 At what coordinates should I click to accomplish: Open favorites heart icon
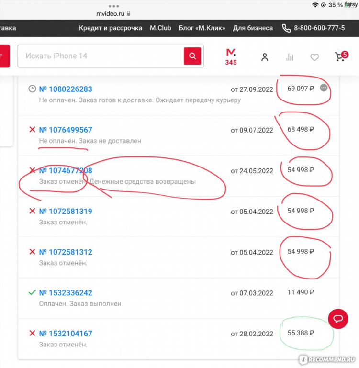coord(314,57)
